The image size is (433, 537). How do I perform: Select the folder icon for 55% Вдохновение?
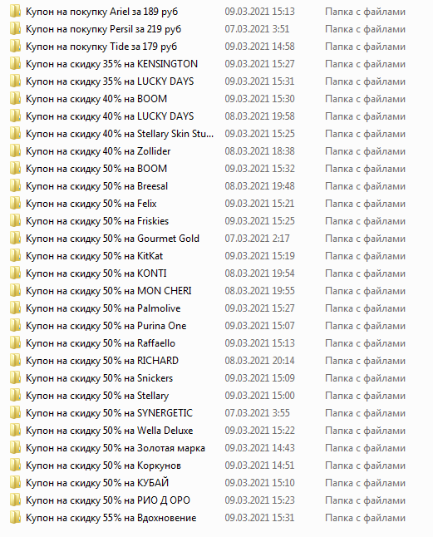[16, 518]
